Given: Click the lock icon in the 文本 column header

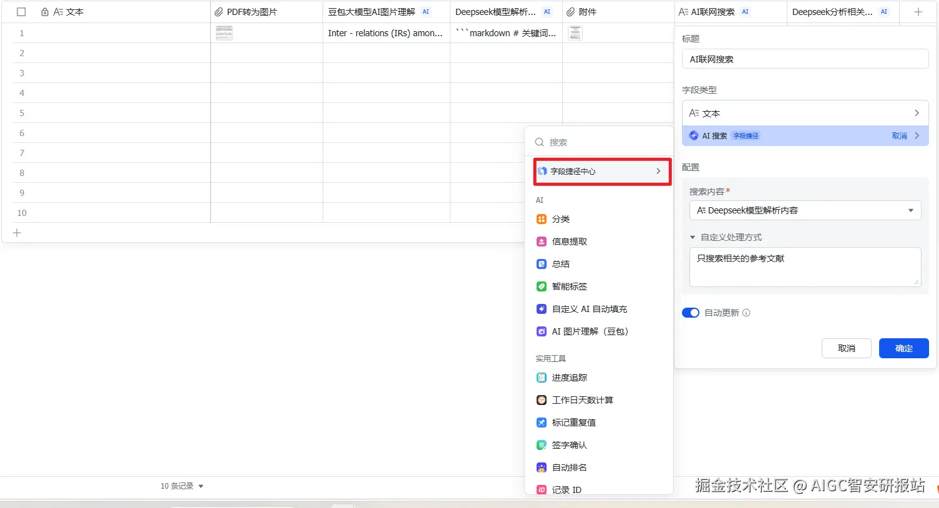Looking at the screenshot, I should 44,12.
